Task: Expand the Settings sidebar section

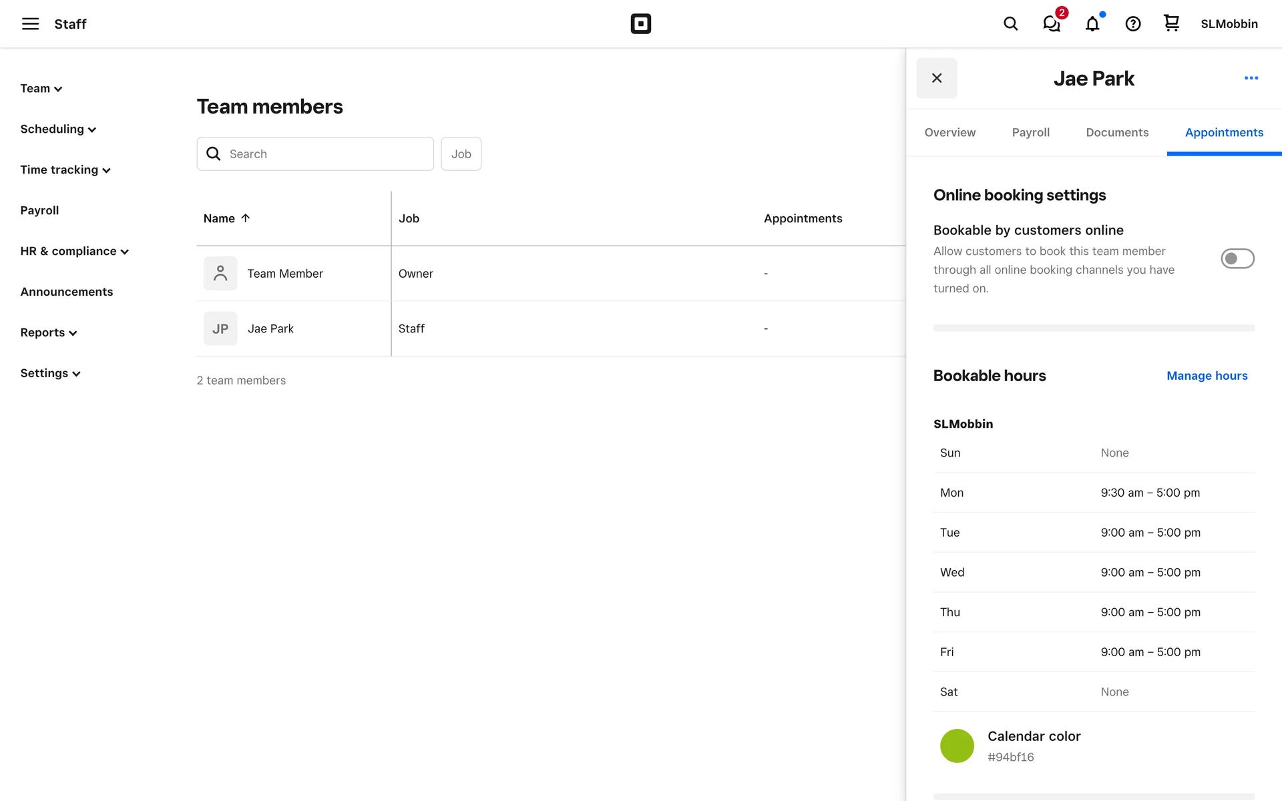Action: click(x=50, y=374)
